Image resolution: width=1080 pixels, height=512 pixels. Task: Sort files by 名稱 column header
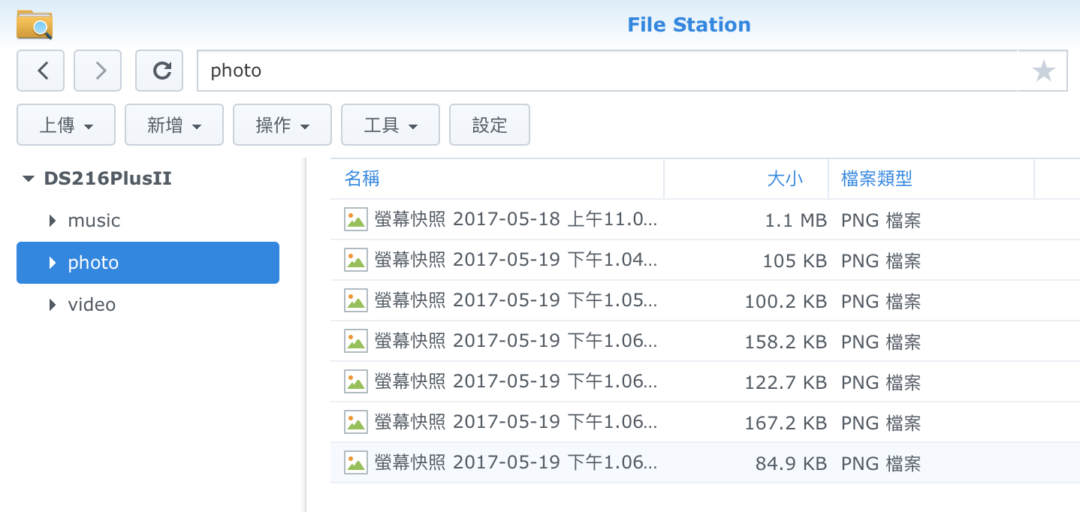tap(362, 179)
